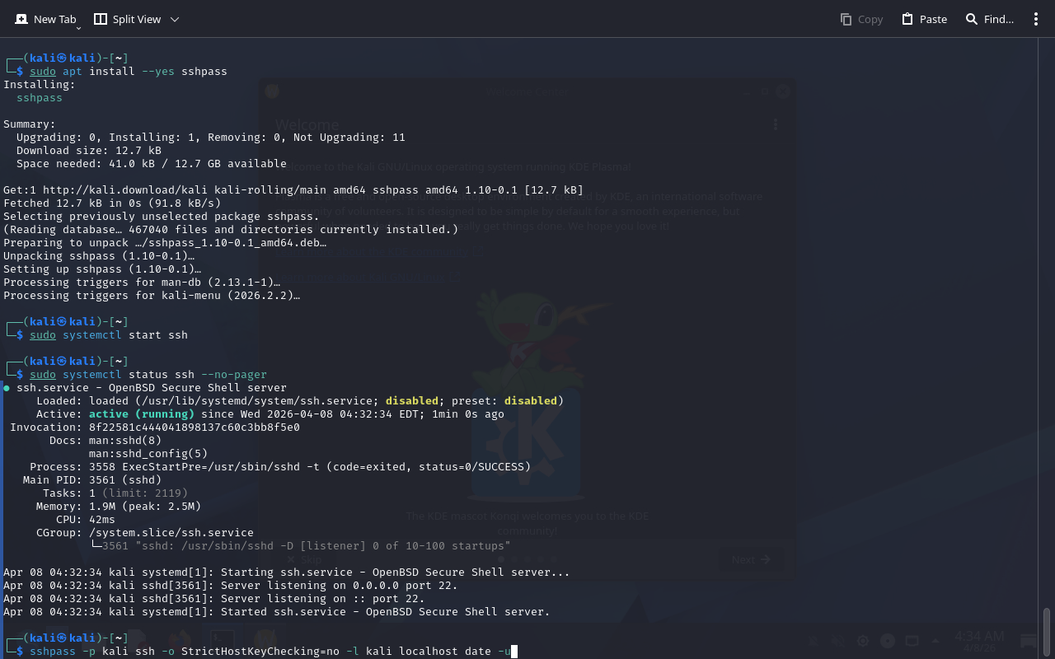The image size is (1055, 659).
Task: Click the "sudo systemctl start ssh" command
Action: click(x=108, y=335)
